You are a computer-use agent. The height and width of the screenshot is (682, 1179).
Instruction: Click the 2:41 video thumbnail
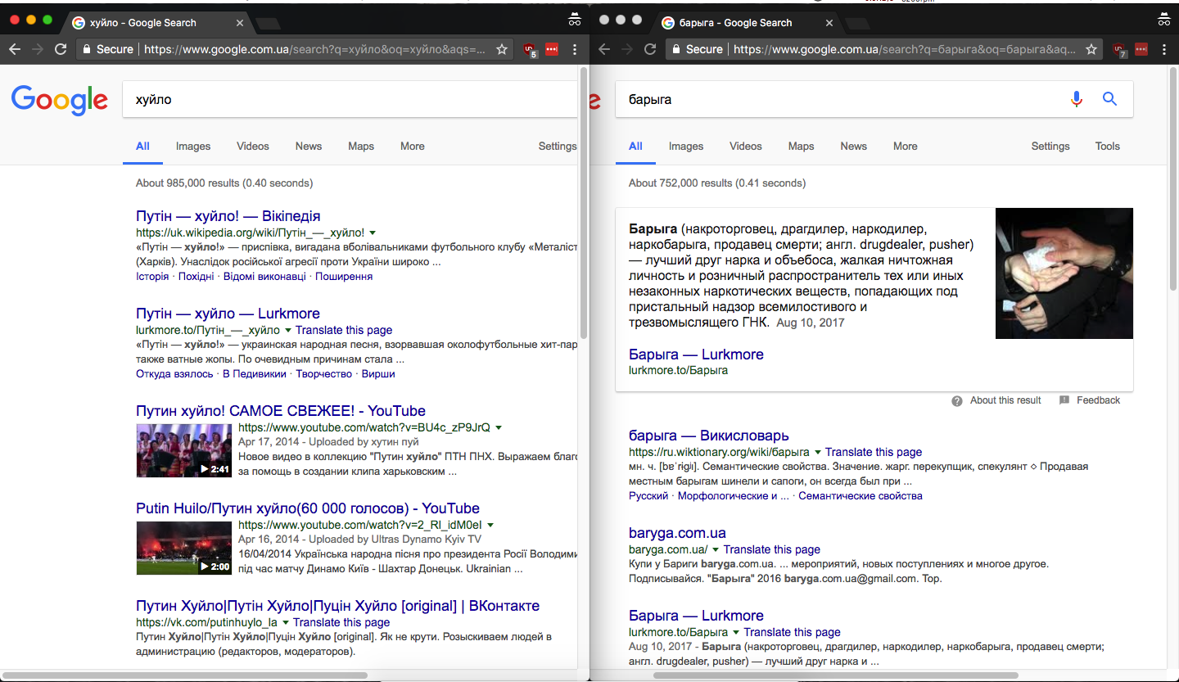pos(184,449)
